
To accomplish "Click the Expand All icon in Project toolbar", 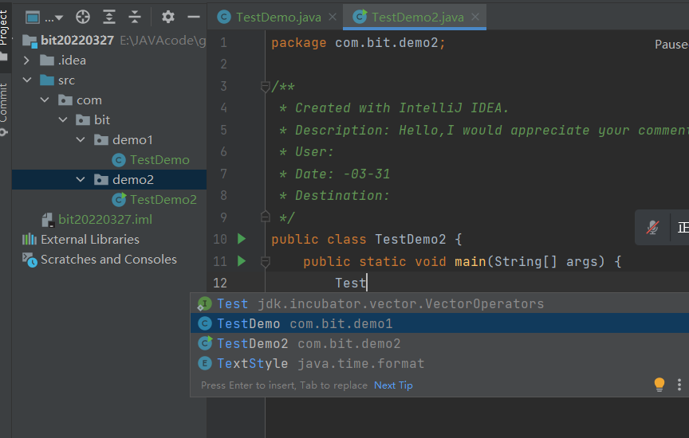I will [x=109, y=17].
